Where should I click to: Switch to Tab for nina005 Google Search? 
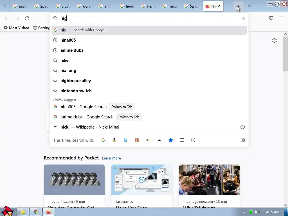[x=122, y=107]
